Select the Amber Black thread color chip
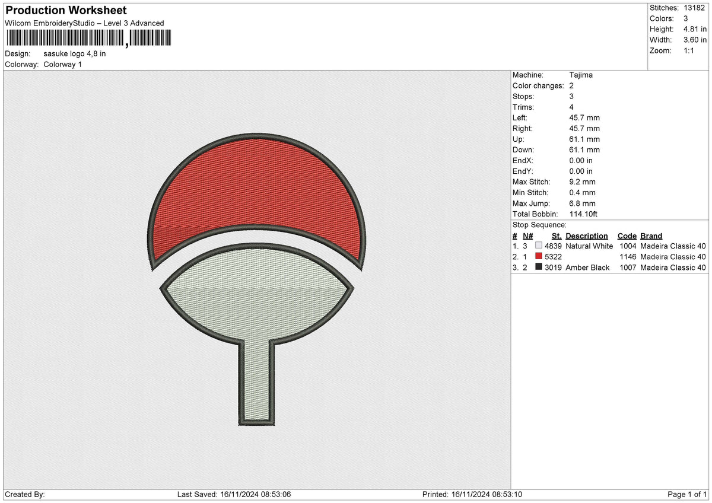712x503 pixels. [539, 268]
